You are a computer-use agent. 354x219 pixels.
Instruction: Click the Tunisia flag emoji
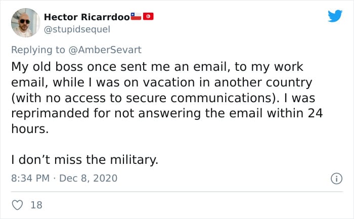(148, 16)
